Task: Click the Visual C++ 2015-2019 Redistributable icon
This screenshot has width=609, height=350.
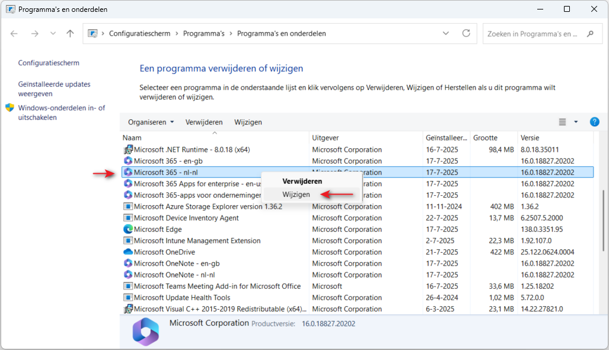Action: tap(127, 309)
